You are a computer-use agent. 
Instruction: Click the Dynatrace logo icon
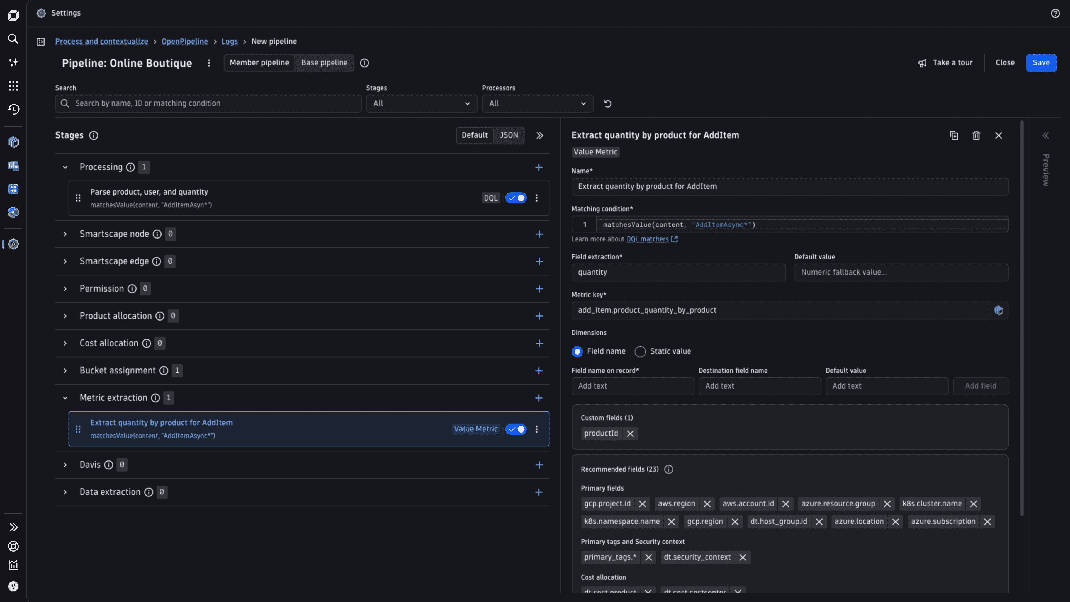tap(13, 15)
